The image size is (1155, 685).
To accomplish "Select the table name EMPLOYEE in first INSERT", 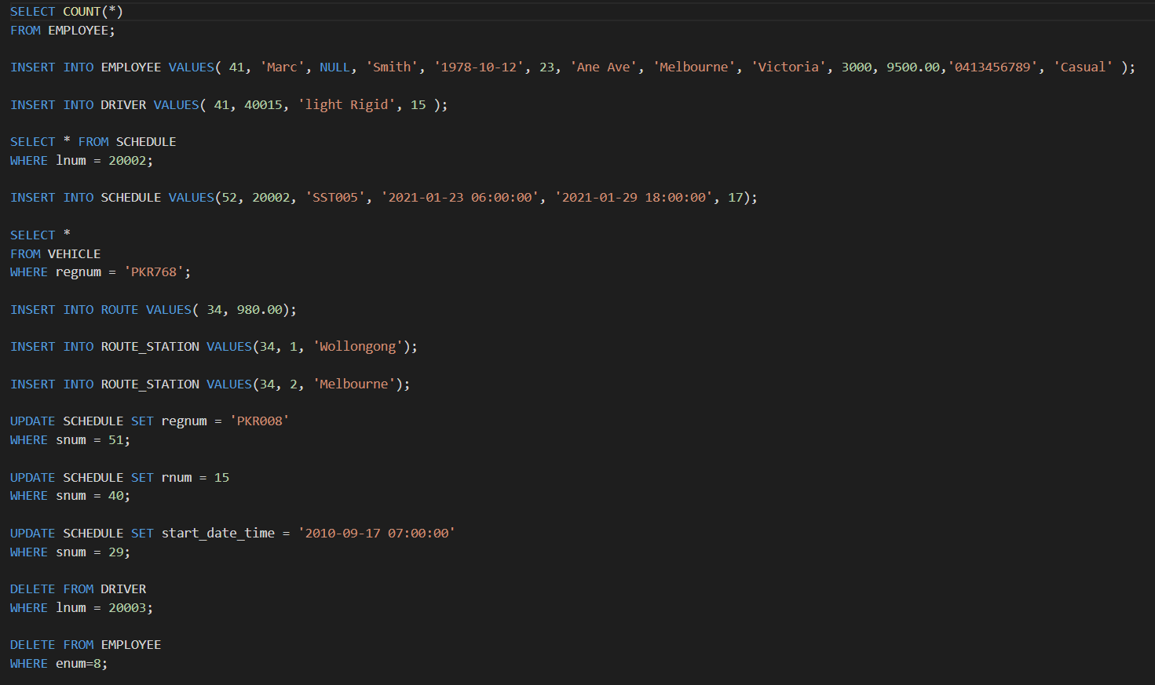I will click(x=130, y=67).
